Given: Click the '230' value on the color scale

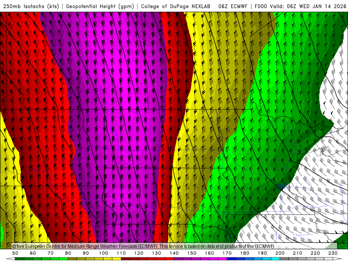Looking at the screenshot, I should pyautogui.click(x=333, y=253).
